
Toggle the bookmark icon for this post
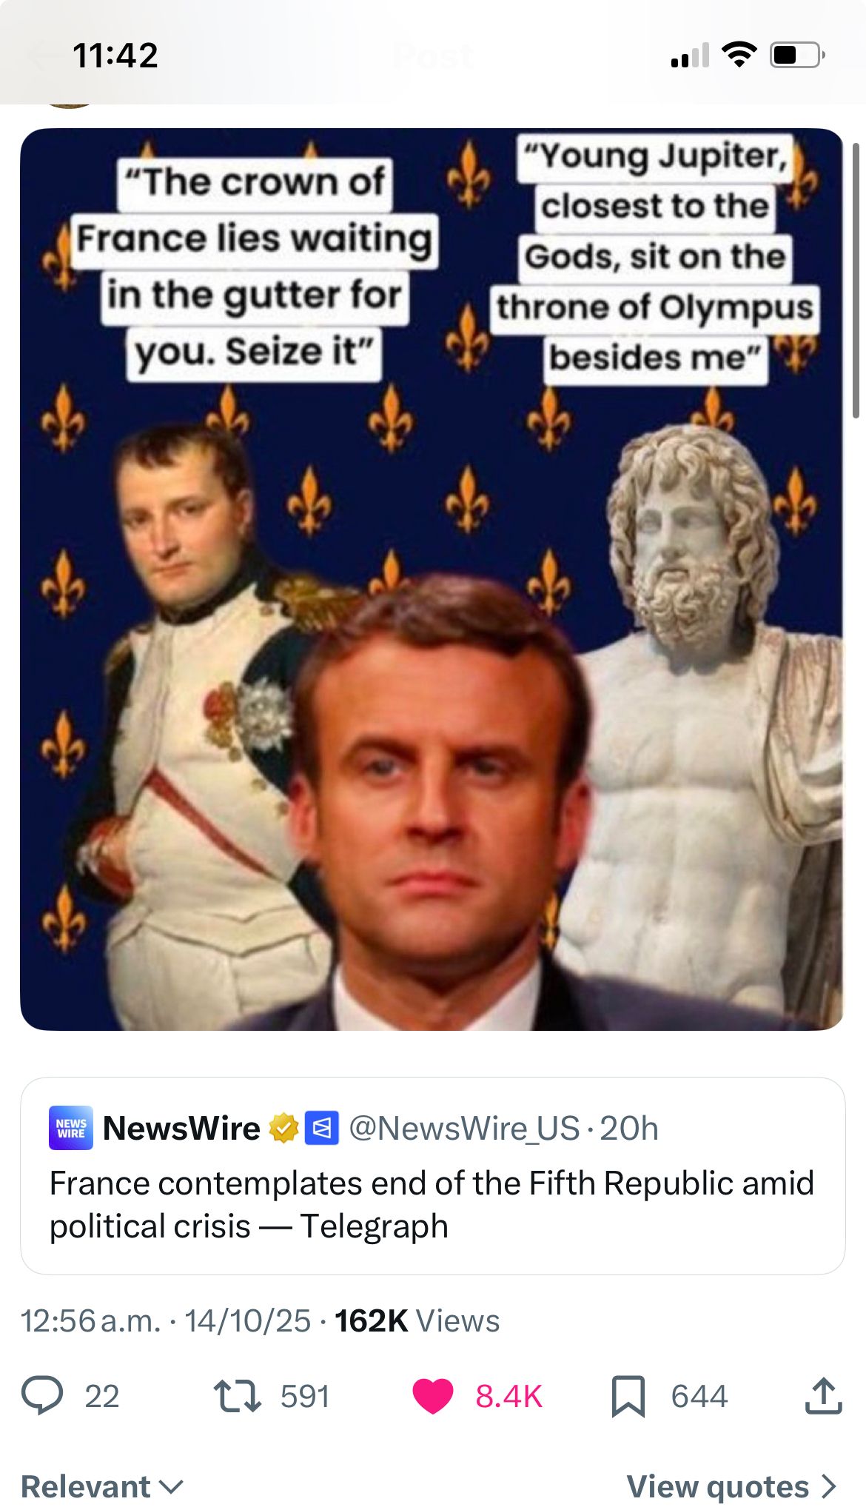628,1396
